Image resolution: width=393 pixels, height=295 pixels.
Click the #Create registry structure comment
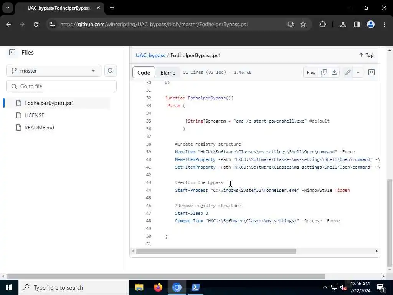(x=208, y=144)
